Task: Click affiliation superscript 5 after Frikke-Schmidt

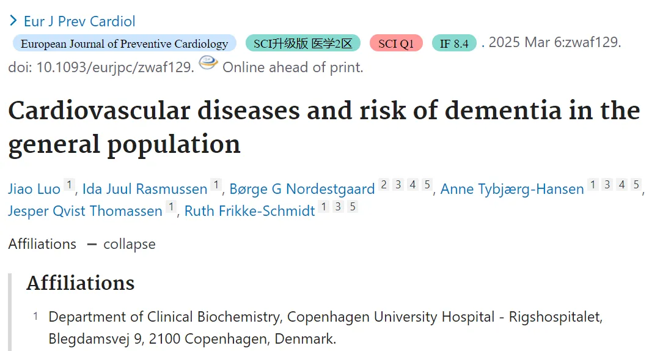Action: (353, 207)
